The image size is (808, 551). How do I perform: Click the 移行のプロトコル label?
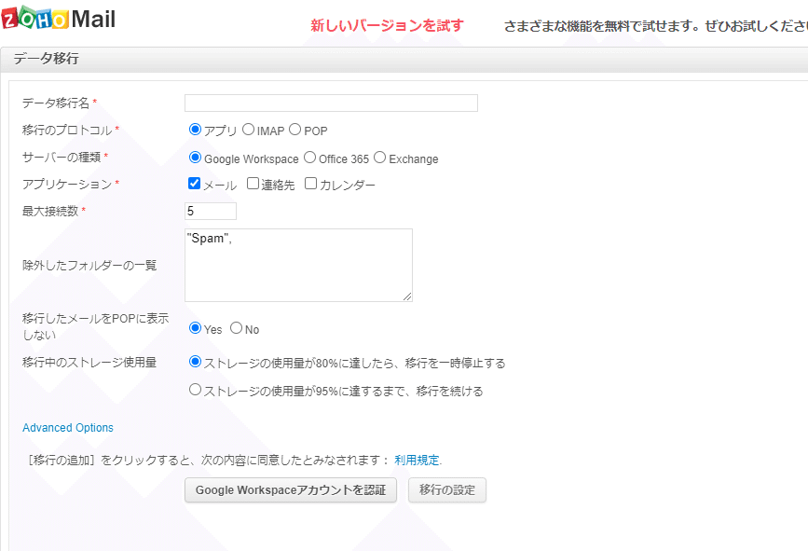(x=67, y=131)
